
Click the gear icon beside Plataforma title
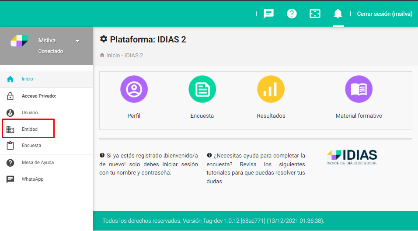(104, 39)
